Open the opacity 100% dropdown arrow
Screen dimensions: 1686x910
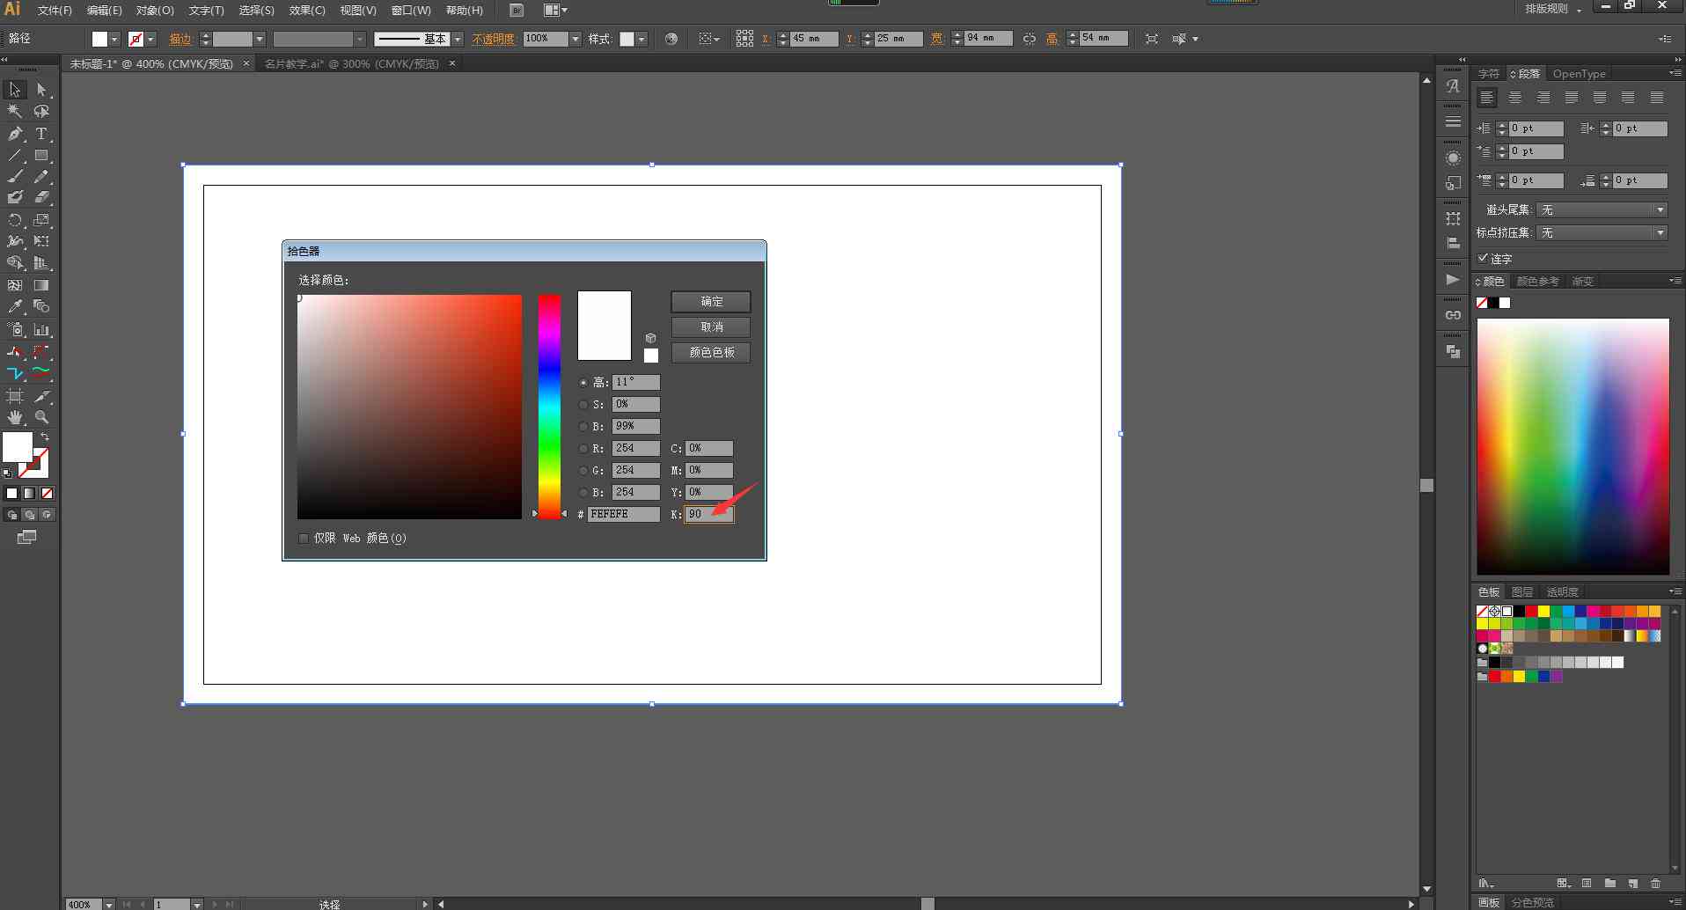(575, 39)
